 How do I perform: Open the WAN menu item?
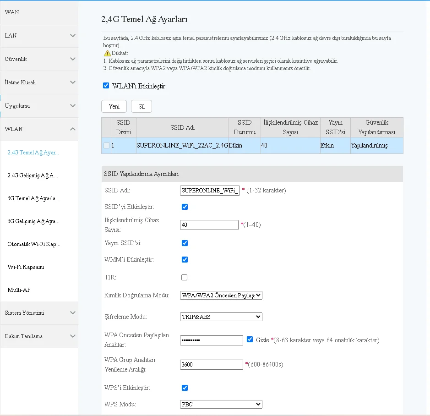coord(12,12)
